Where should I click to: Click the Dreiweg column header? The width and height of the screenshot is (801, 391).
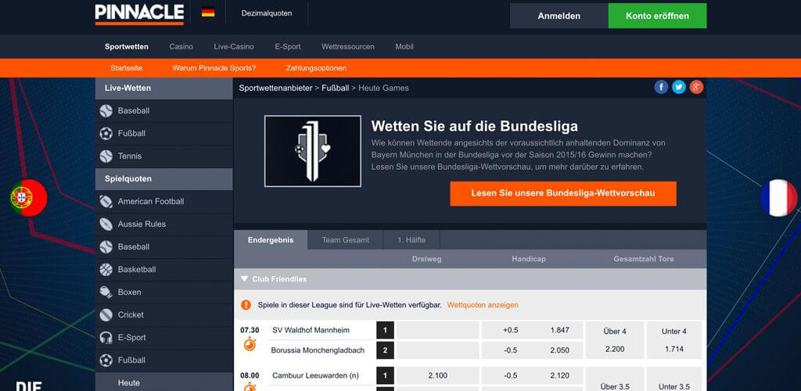pyautogui.click(x=426, y=259)
